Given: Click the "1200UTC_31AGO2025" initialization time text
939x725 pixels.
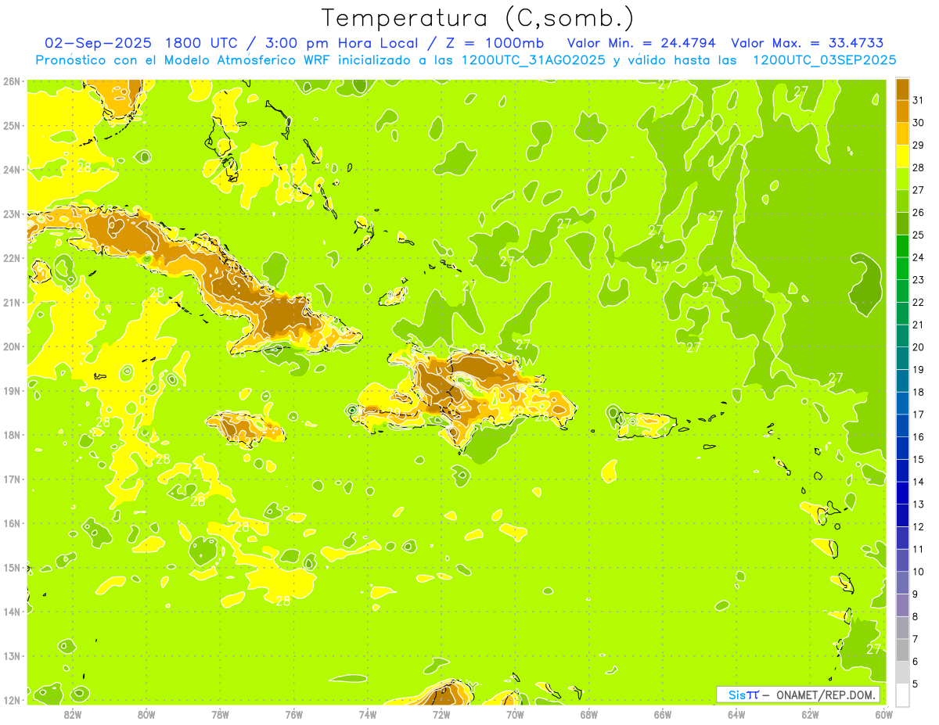Looking at the screenshot, I should 534,60.
